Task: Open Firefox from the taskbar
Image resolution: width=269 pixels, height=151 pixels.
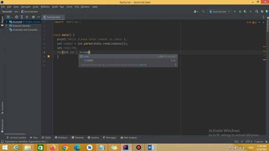Action: (53, 147)
